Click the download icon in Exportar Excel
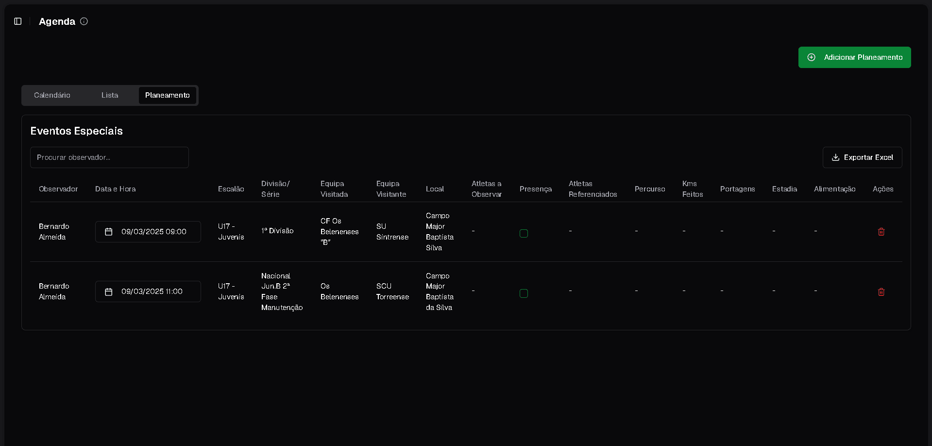The width and height of the screenshot is (932, 446). tap(835, 157)
